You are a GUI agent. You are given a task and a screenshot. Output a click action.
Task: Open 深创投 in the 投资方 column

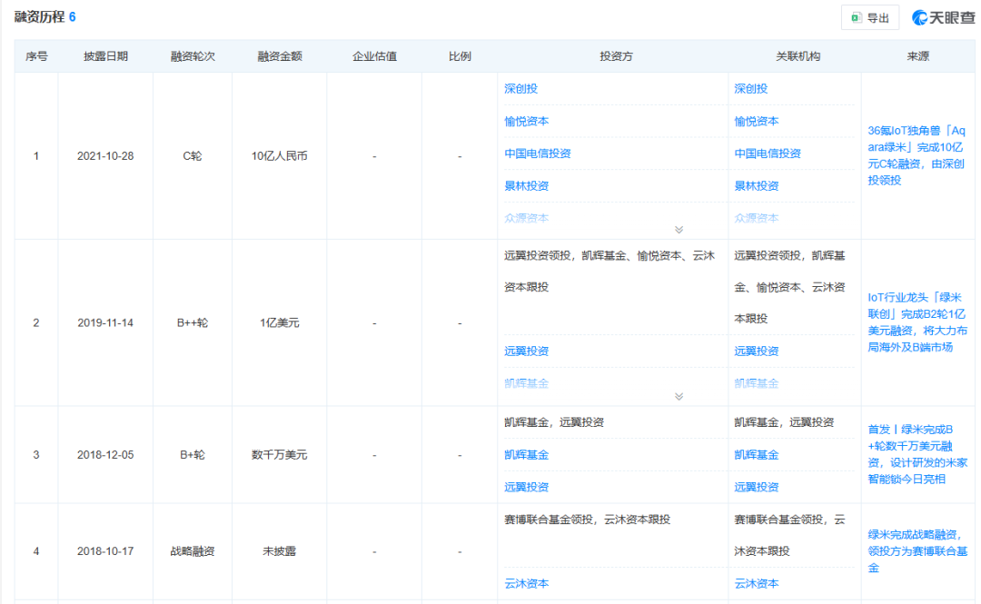(x=521, y=89)
